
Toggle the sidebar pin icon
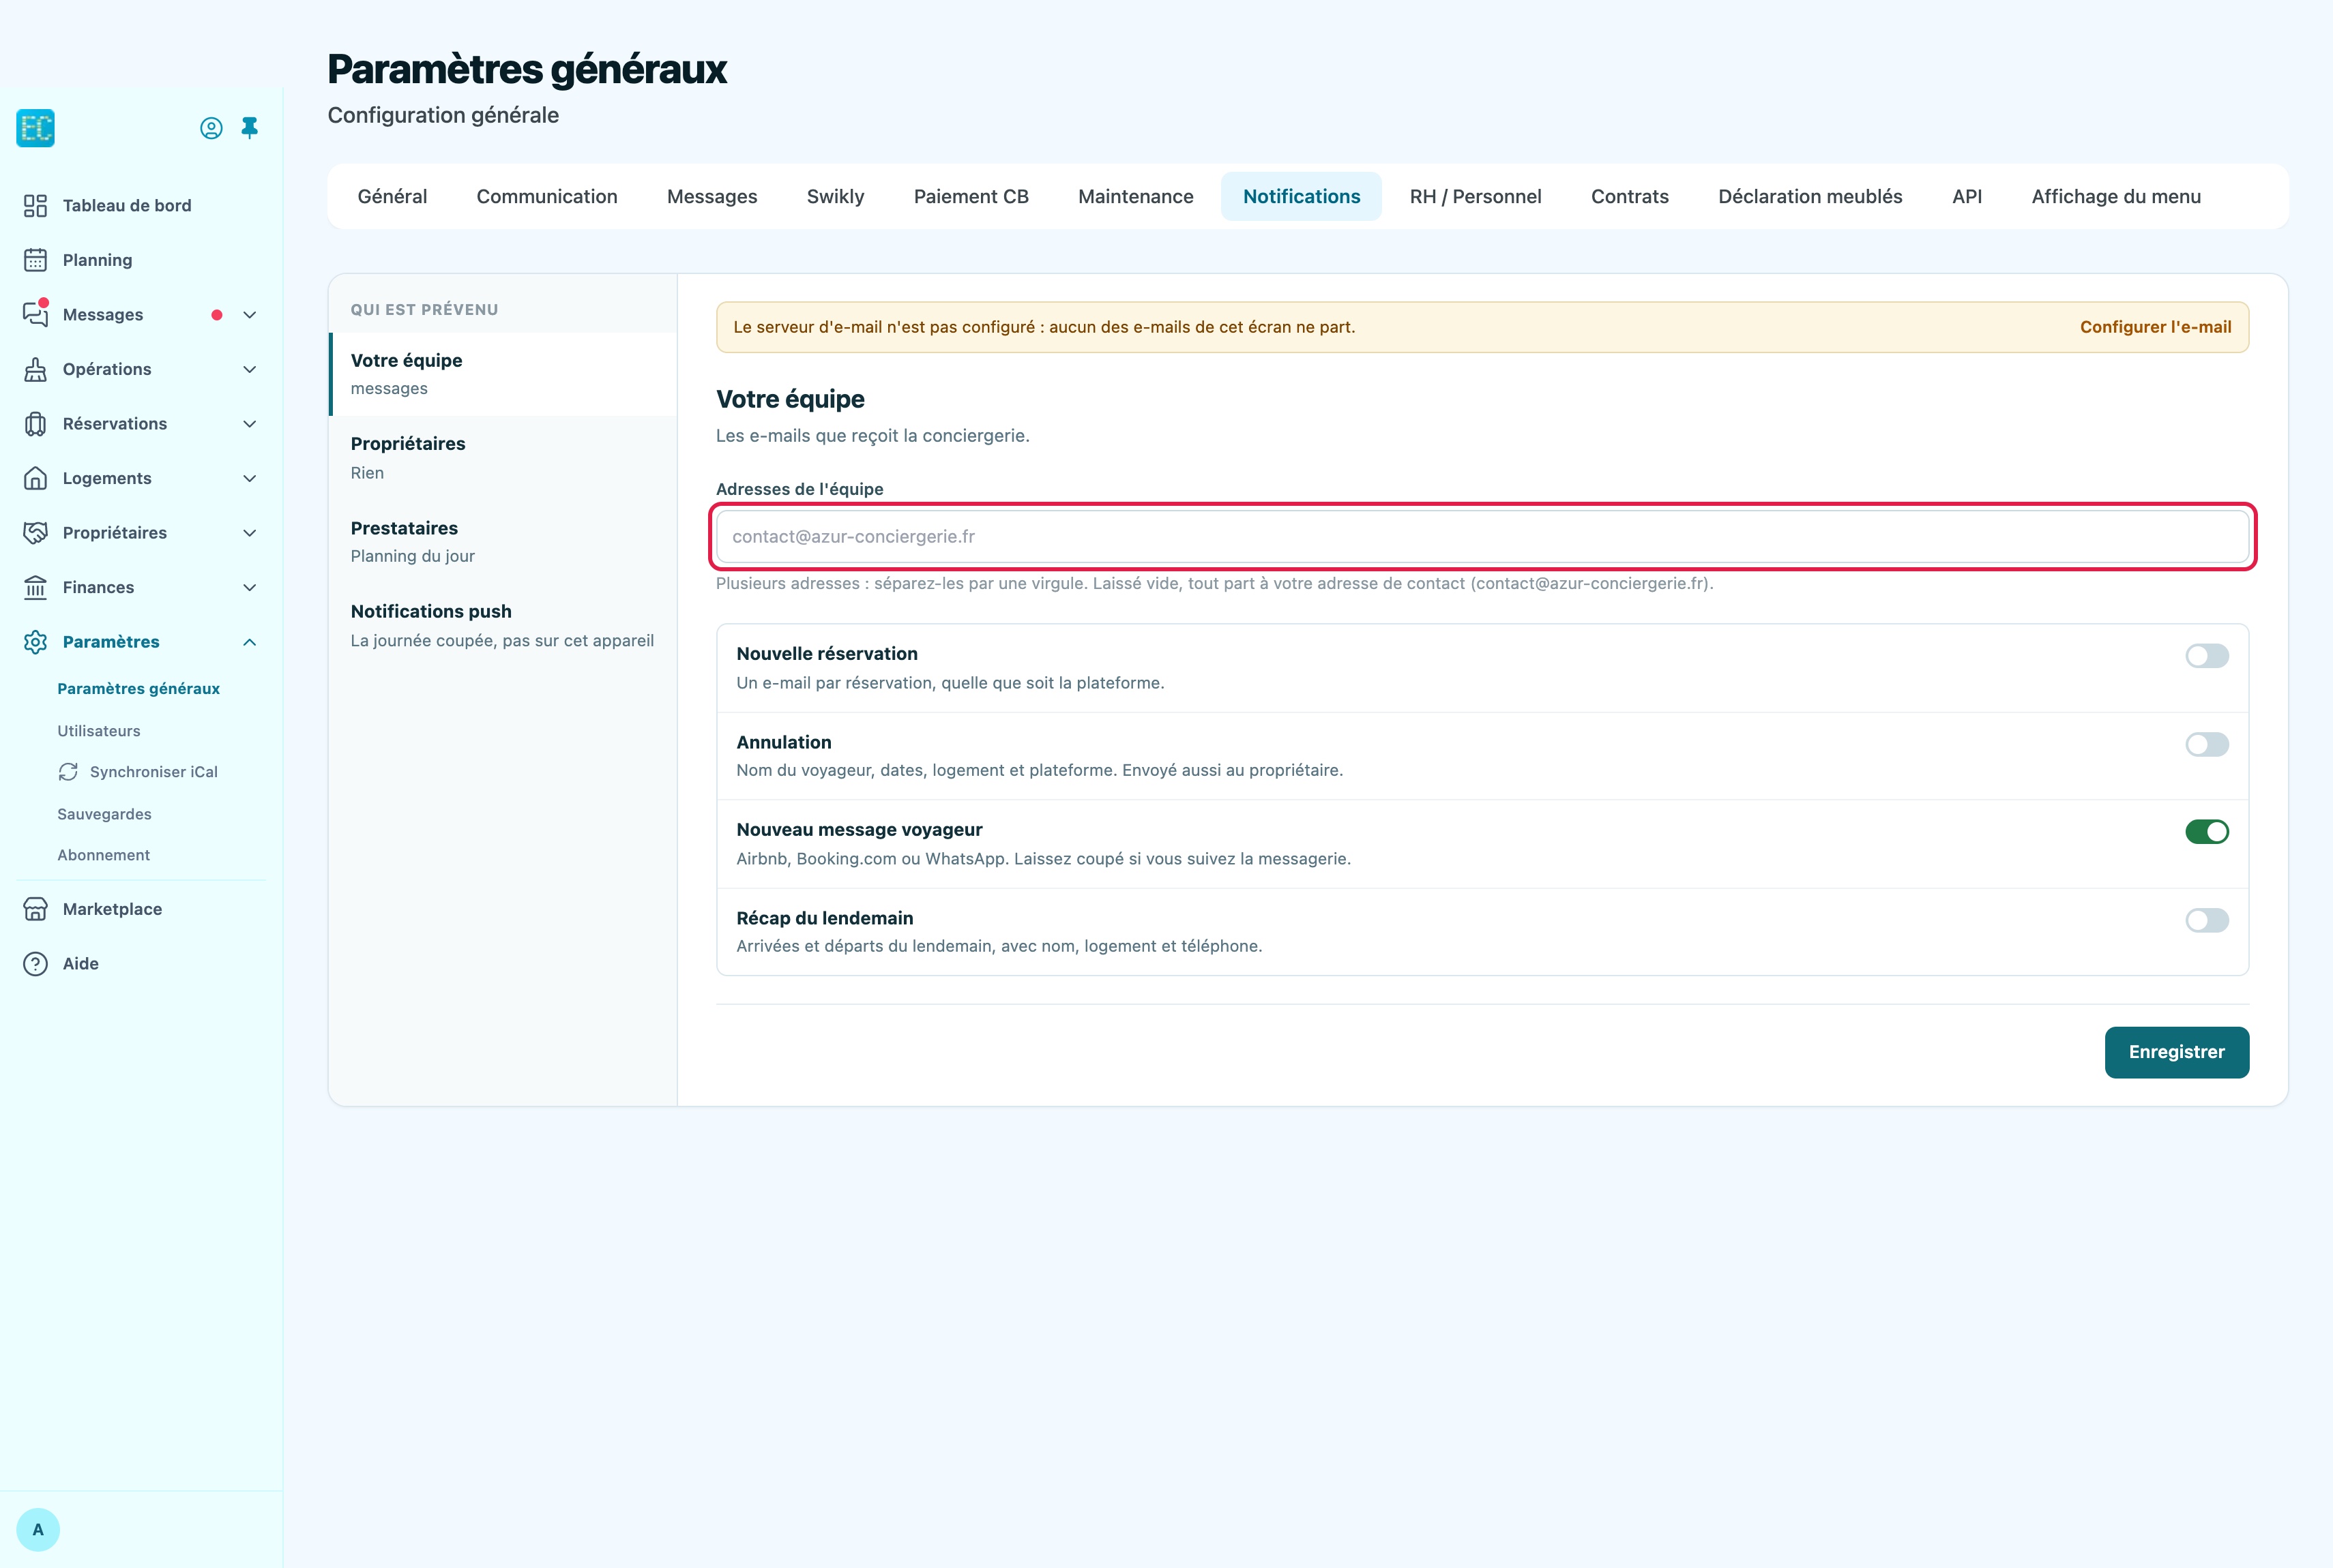coord(250,128)
